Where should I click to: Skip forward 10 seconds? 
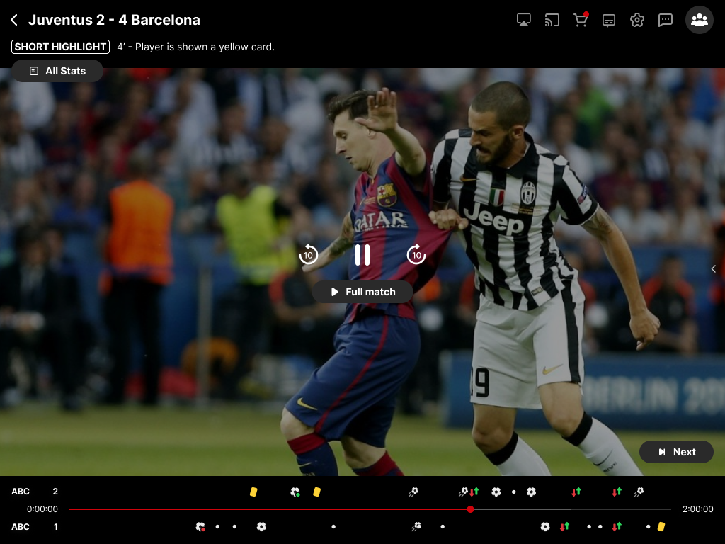pos(416,255)
